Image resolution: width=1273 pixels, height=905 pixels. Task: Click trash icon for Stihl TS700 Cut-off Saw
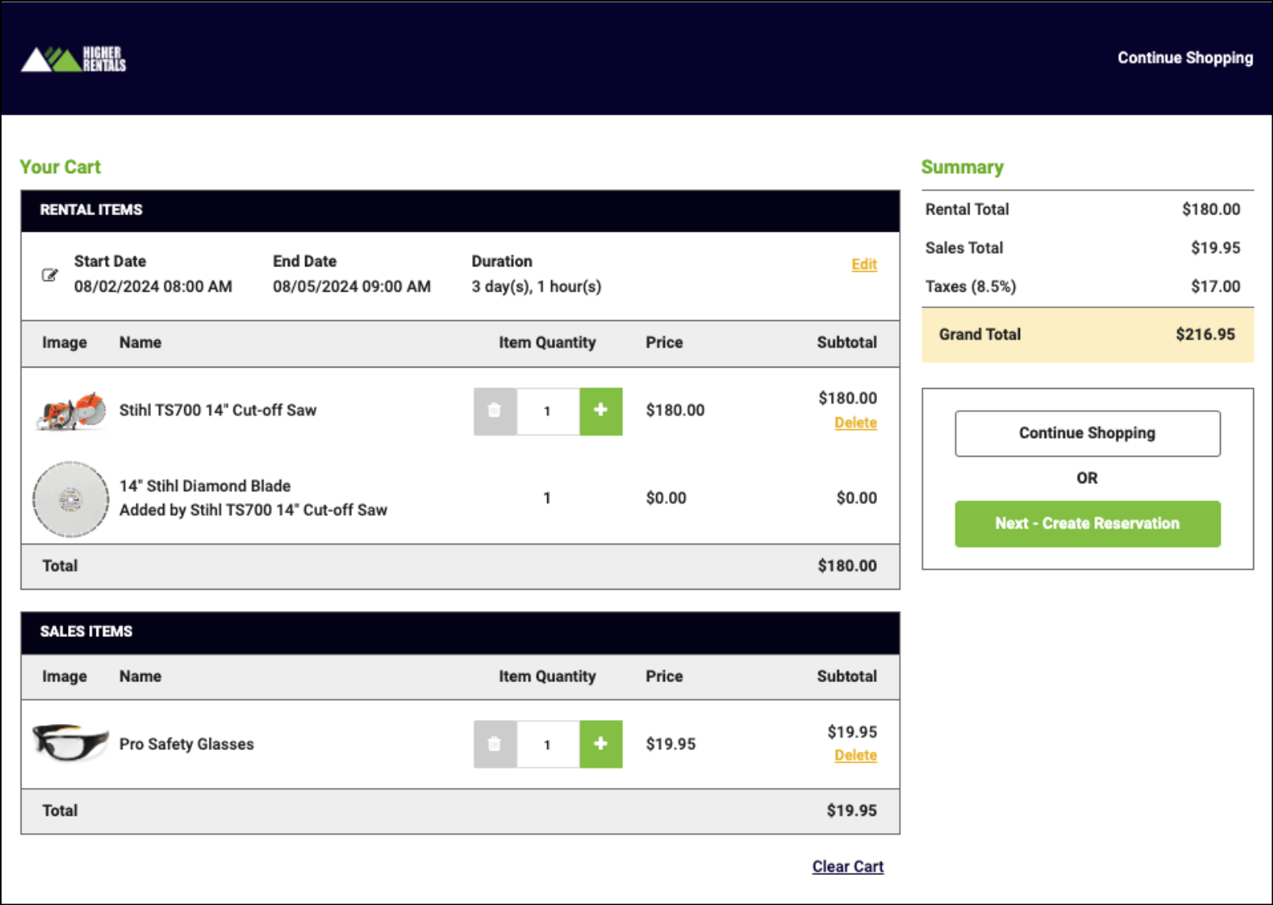click(x=495, y=411)
